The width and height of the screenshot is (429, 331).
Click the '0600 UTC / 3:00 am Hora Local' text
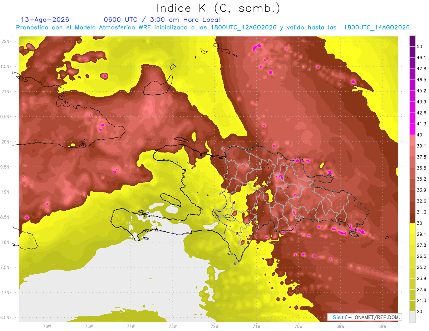162,20
